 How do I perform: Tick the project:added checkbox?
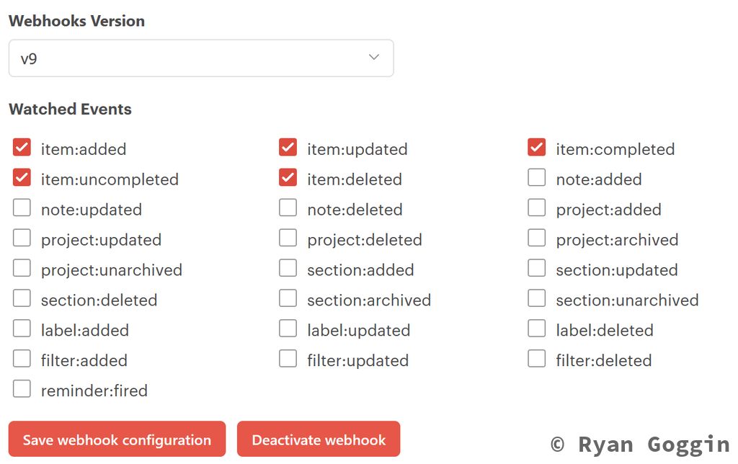pos(536,208)
